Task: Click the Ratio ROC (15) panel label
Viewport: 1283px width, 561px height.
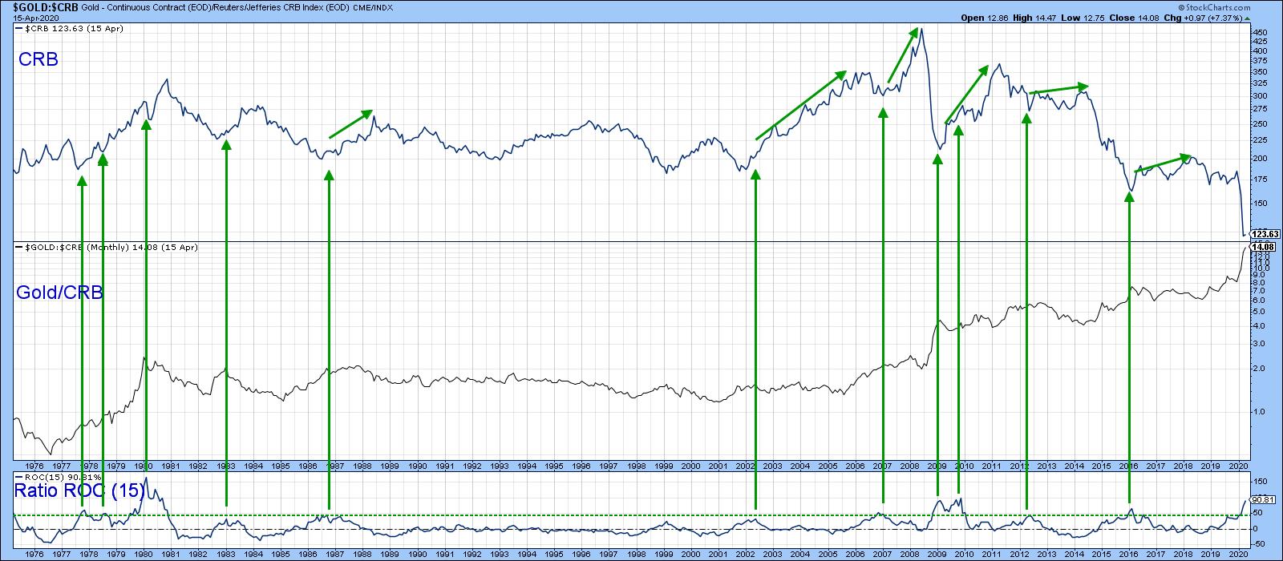Action: point(79,491)
